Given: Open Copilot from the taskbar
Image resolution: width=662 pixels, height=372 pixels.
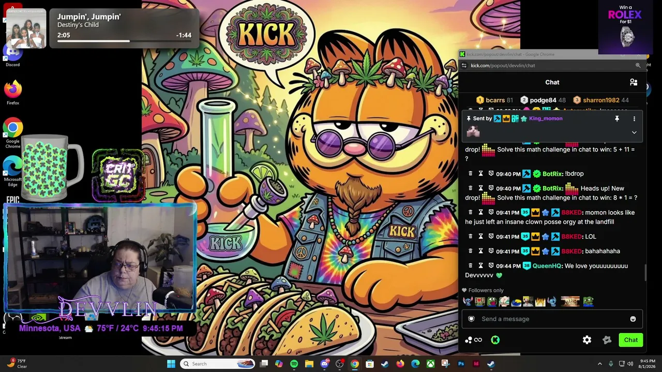Looking at the screenshot, I should [279, 364].
